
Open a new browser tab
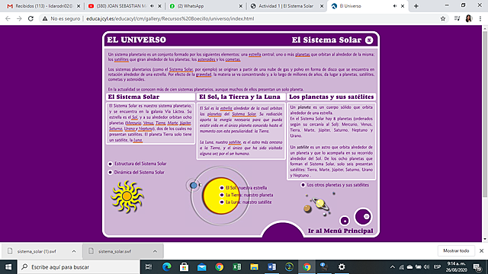[x=416, y=6]
